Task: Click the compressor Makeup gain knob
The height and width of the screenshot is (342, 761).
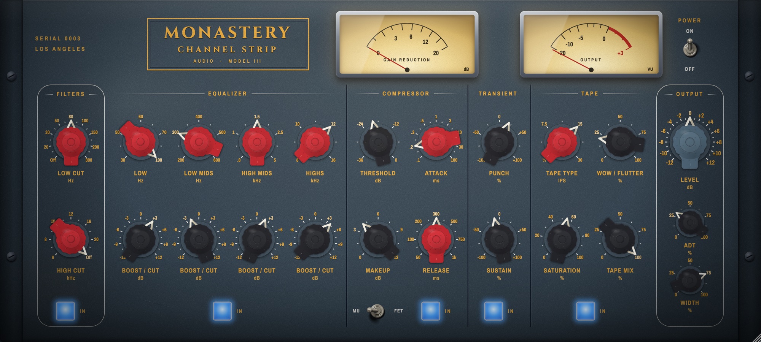Action: point(378,239)
